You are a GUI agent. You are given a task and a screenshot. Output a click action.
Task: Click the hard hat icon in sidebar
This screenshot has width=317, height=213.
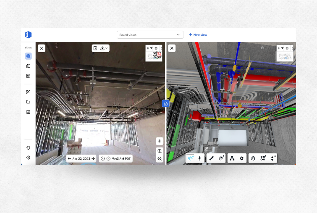[28, 148]
